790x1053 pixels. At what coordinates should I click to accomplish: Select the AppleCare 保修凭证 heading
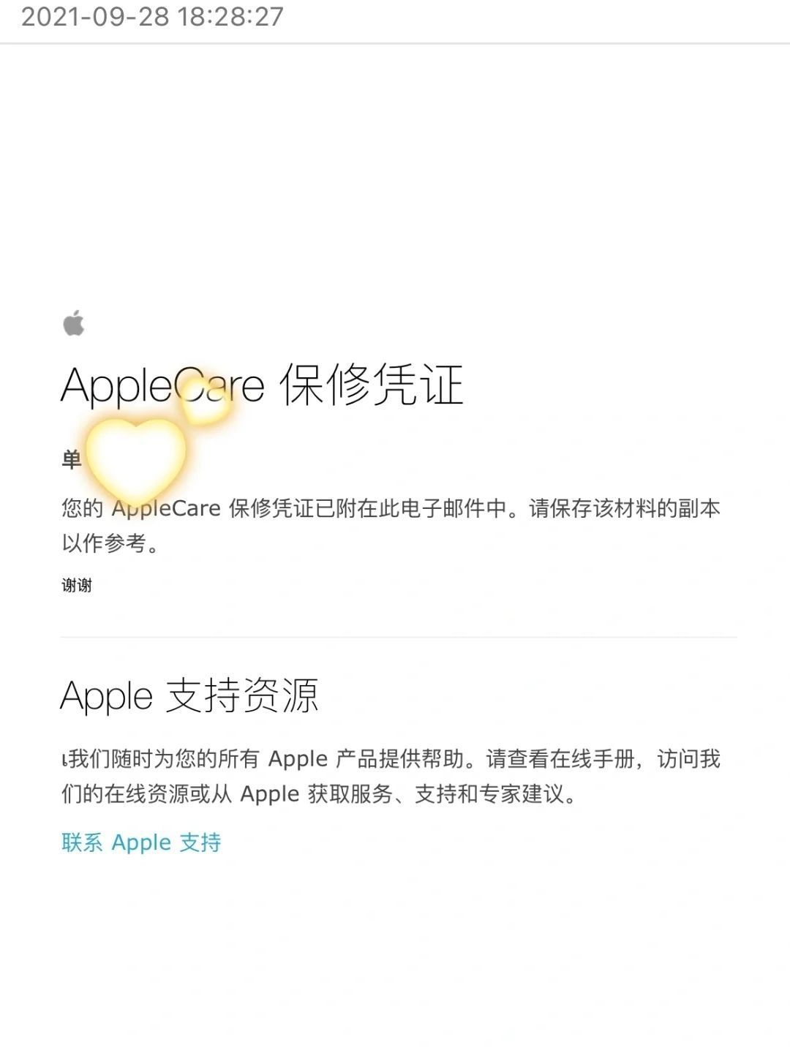262,385
